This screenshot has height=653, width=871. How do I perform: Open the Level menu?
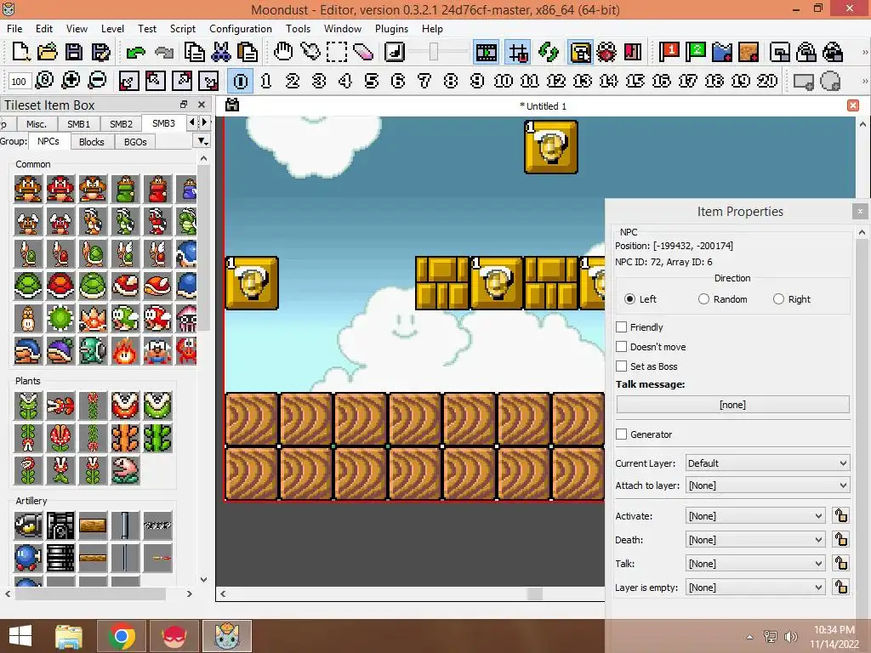pyautogui.click(x=112, y=28)
